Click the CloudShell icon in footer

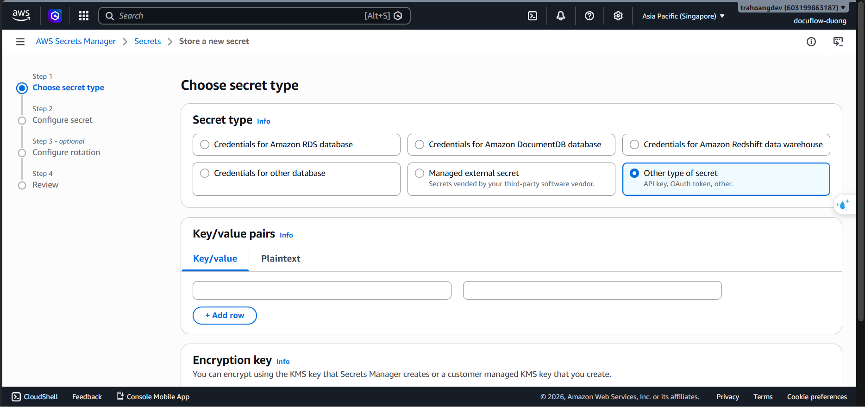point(16,397)
